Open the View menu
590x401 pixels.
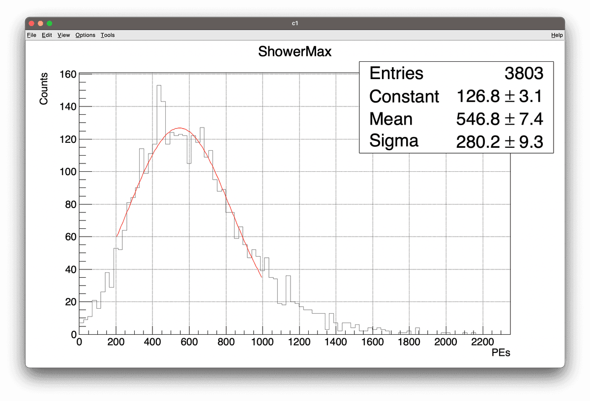(63, 35)
